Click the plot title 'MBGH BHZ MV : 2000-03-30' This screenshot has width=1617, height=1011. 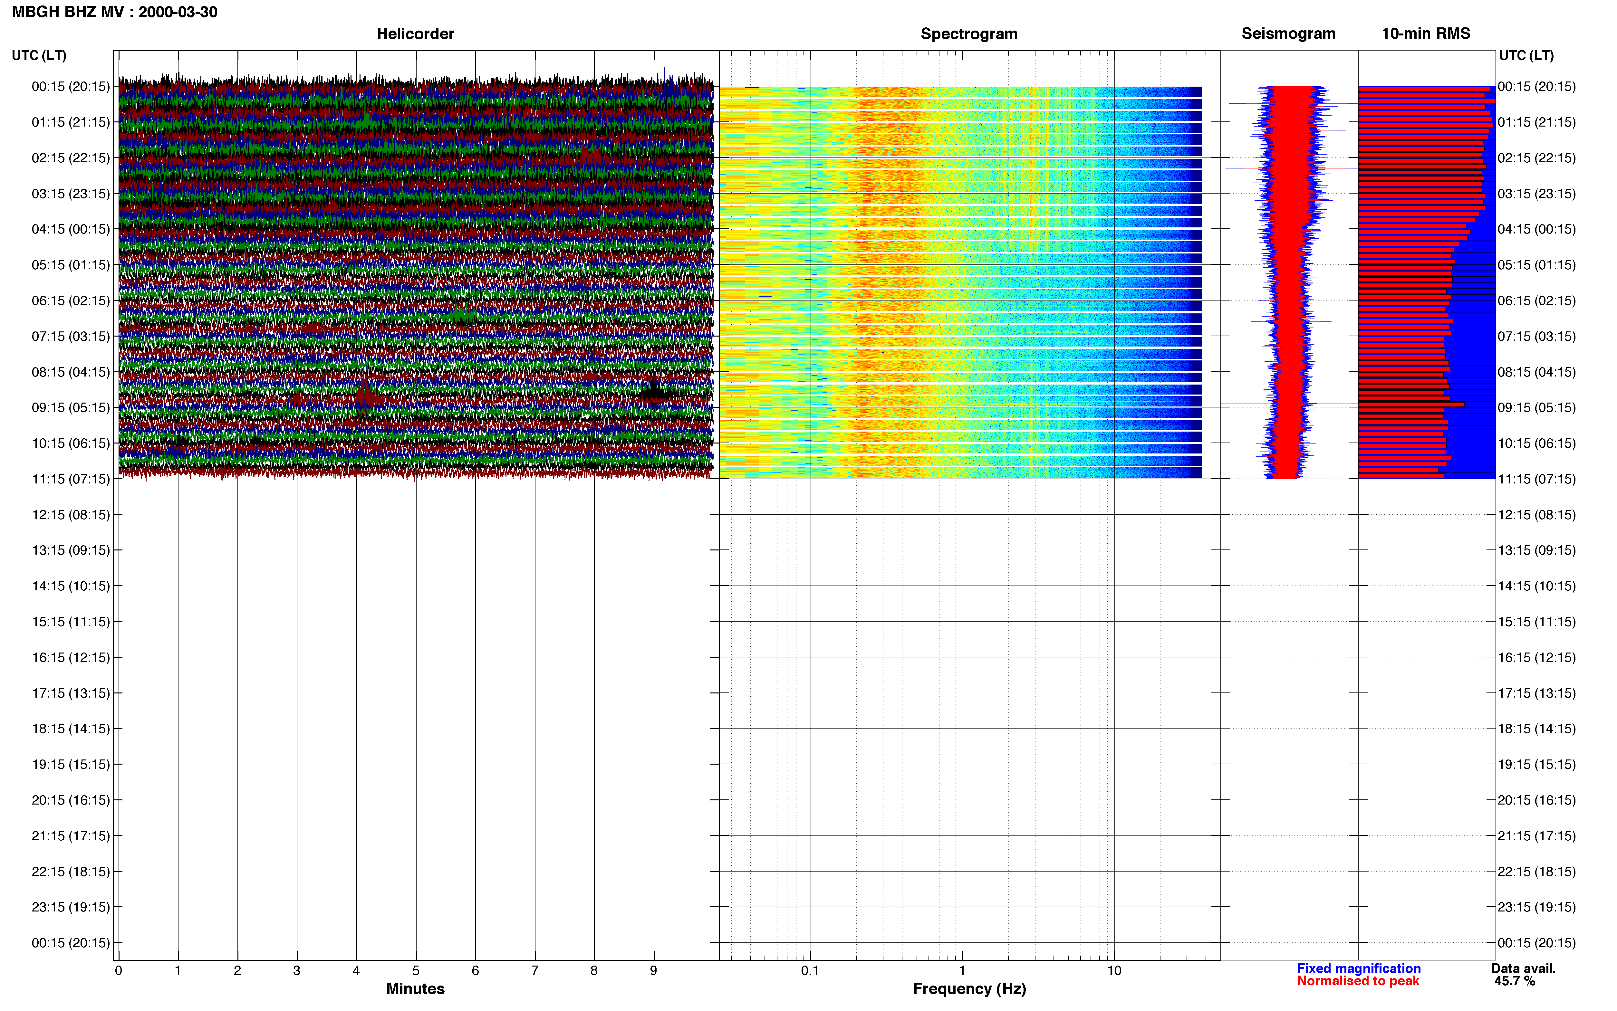[114, 12]
